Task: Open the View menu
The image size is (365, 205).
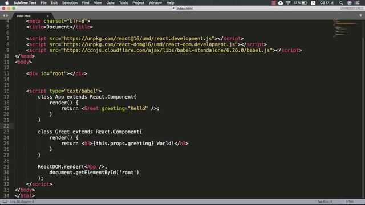Action: [98, 3]
